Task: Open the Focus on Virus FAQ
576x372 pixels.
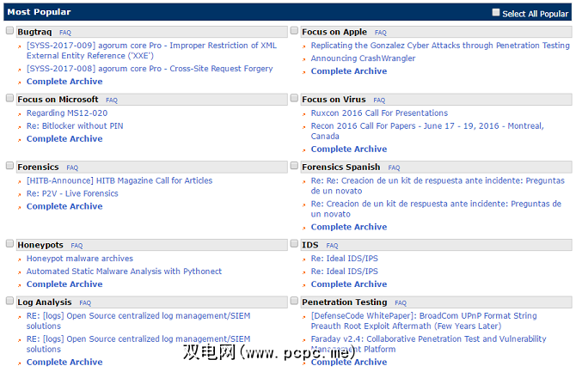Action: click(379, 101)
